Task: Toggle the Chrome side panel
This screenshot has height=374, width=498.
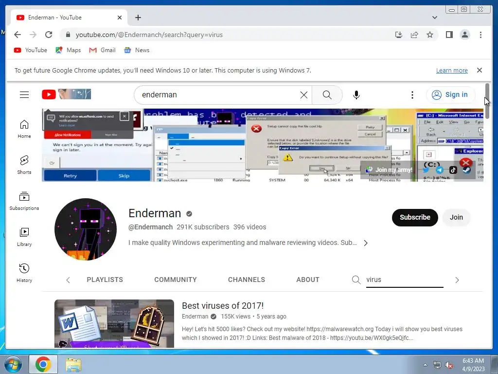Action: coord(449,35)
